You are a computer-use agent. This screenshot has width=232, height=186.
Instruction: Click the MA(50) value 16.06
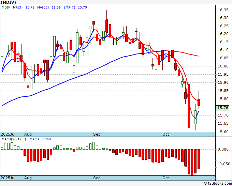point(56,7)
